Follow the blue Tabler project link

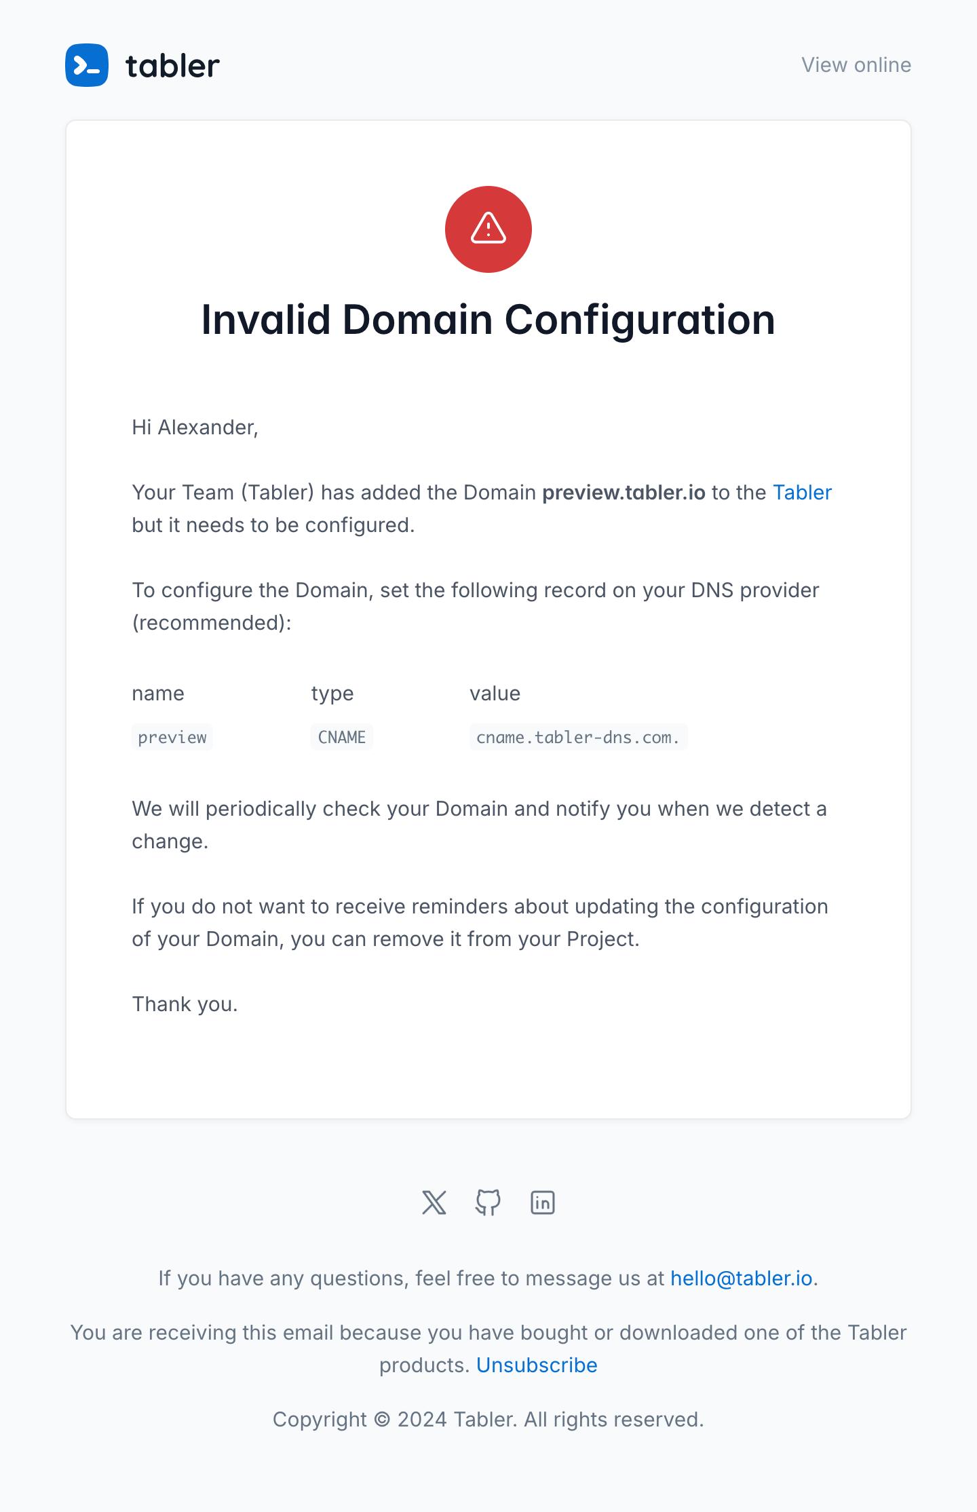tap(802, 492)
